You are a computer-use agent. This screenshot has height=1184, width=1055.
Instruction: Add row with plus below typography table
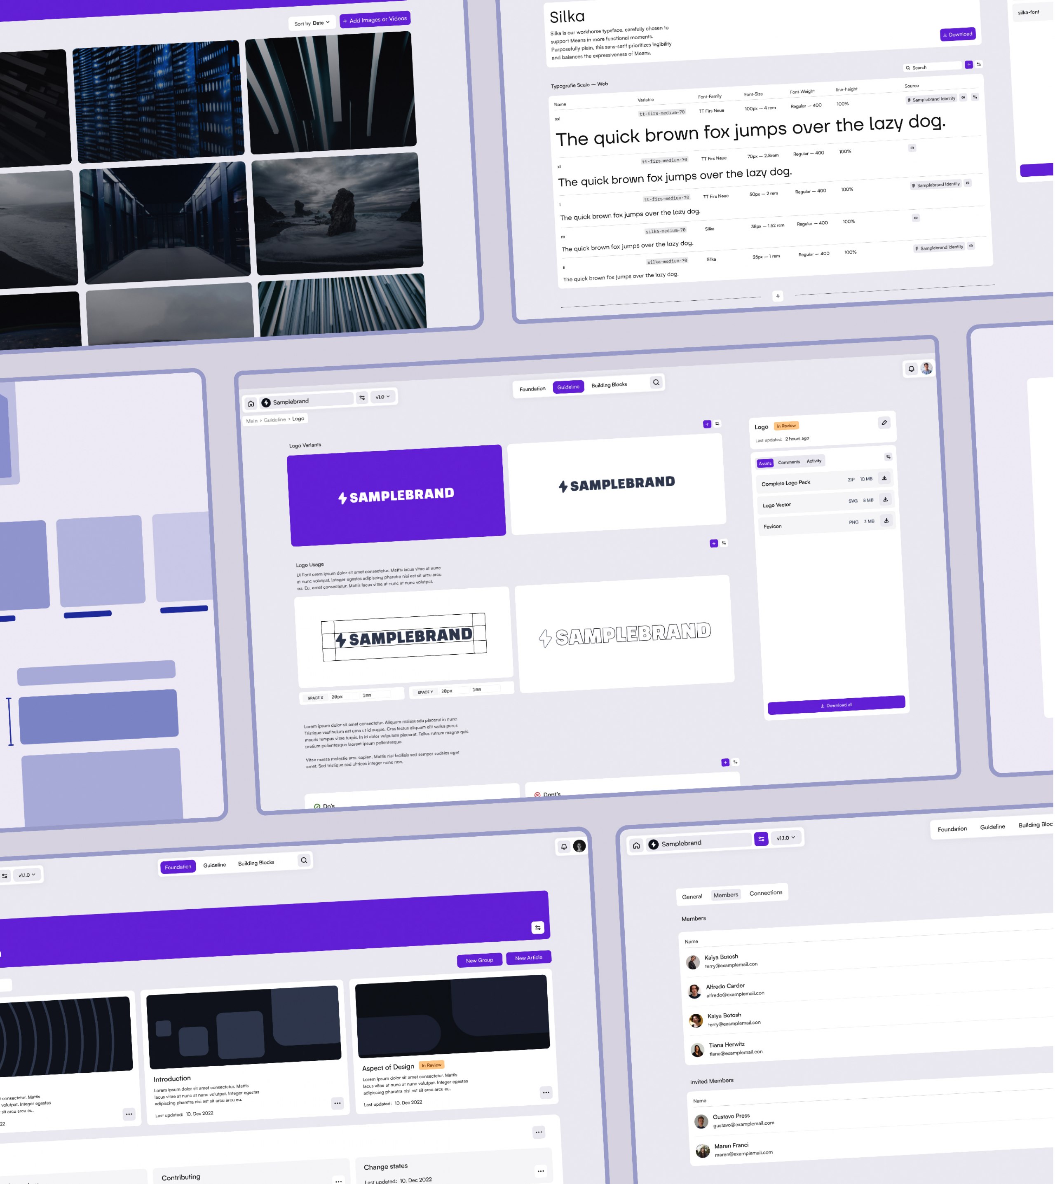click(x=778, y=297)
